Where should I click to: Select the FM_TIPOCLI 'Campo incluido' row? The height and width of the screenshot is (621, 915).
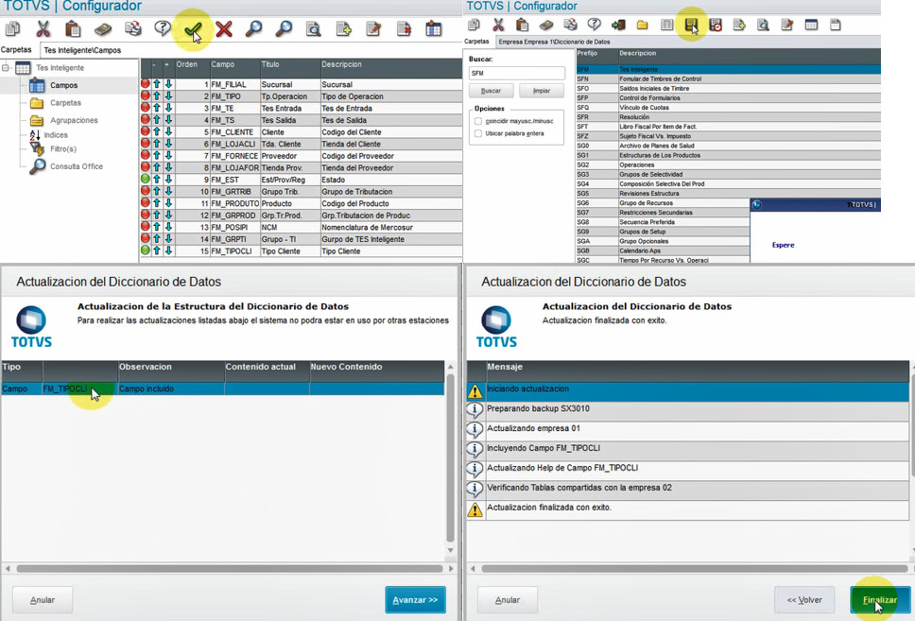222,388
